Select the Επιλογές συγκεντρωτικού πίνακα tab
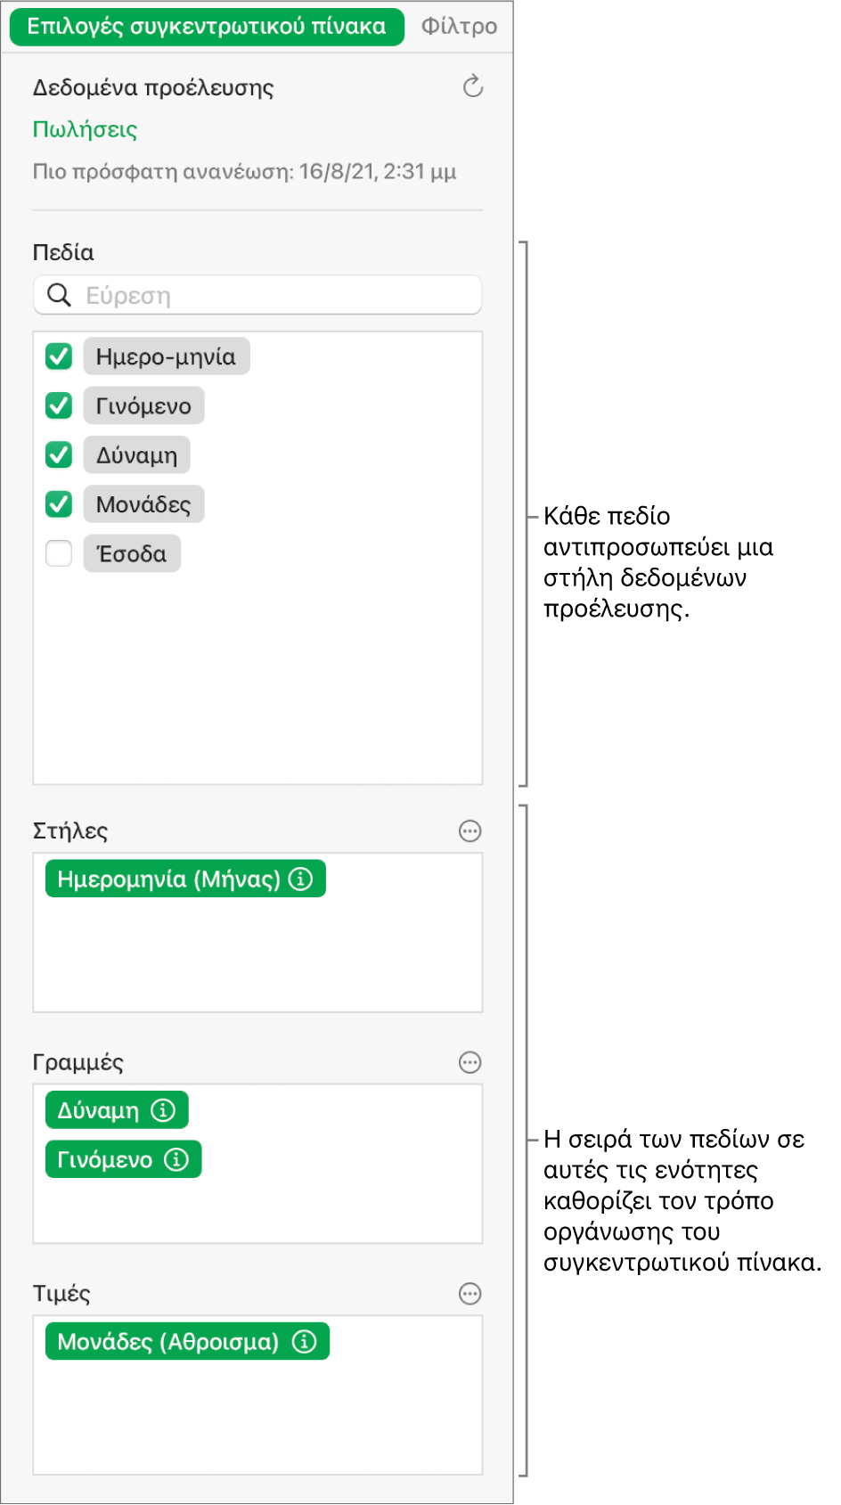 (x=207, y=27)
